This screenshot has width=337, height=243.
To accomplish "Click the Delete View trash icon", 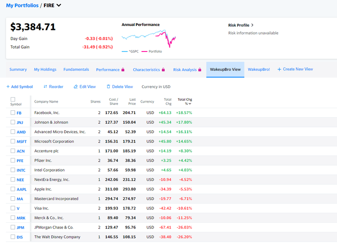I will coord(108,87).
